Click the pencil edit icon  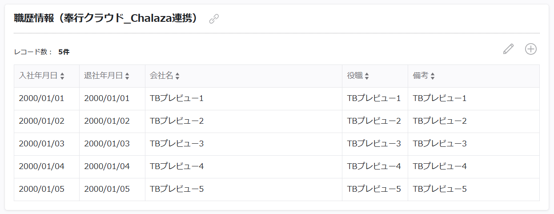click(x=508, y=49)
